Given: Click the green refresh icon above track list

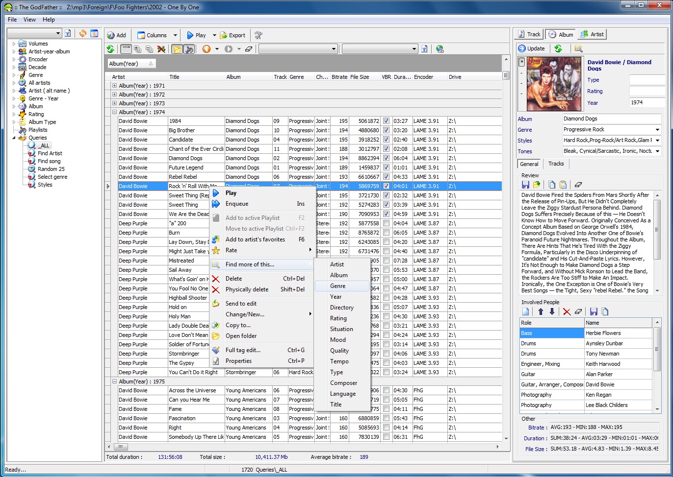Looking at the screenshot, I should coord(110,49).
